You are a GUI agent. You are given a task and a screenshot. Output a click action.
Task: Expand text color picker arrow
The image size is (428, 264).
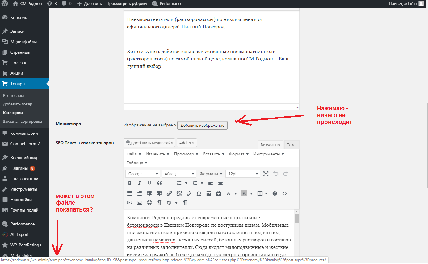coord(236,193)
